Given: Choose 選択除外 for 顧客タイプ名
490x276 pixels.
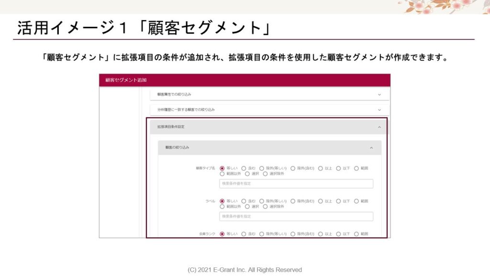Looking at the screenshot, I should coord(266,174).
